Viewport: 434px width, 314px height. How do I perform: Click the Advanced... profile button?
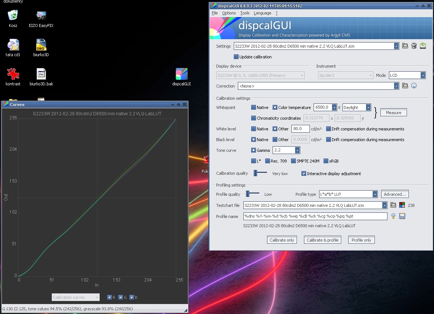pyautogui.click(x=395, y=194)
